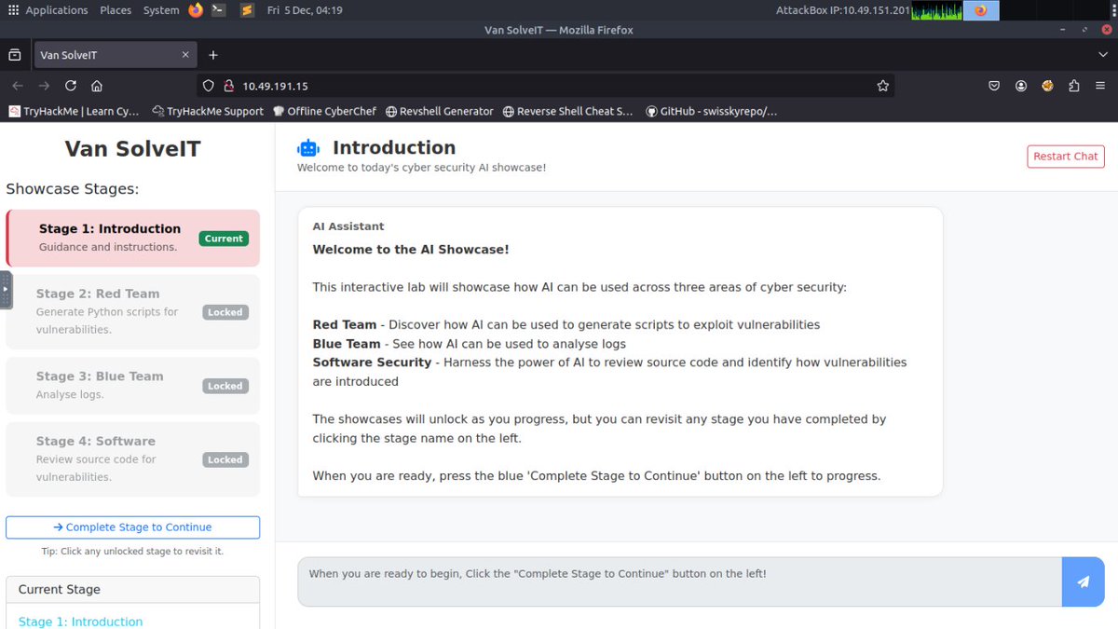
Task: Open the TryHackMe Support bookmark
Action: (208, 111)
